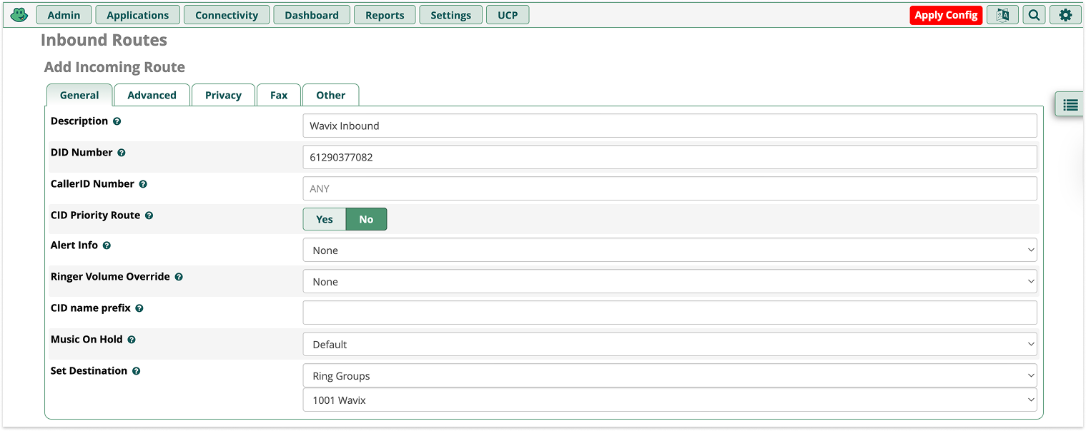Show help for CallerID Number field

click(x=143, y=184)
